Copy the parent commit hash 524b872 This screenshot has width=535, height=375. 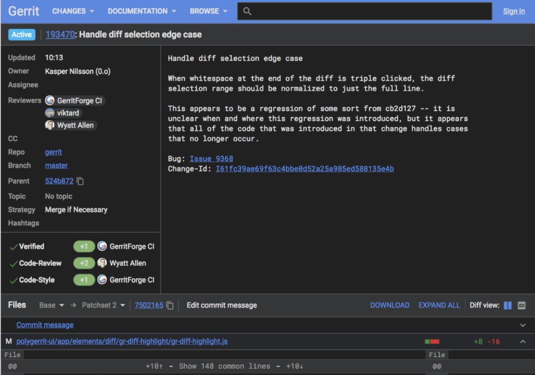pos(80,181)
